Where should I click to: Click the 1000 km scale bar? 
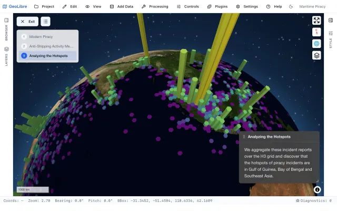pyautogui.click(x=33, y=190)
